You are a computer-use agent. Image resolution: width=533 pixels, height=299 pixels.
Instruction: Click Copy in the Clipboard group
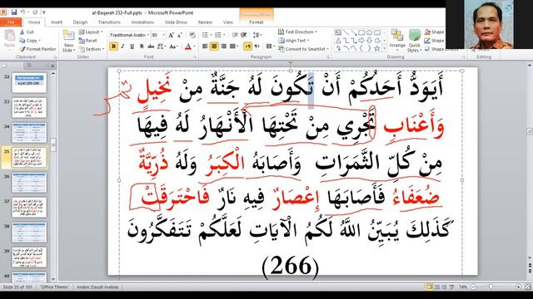click(x=30, y=41)
